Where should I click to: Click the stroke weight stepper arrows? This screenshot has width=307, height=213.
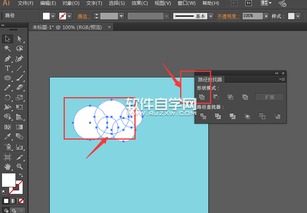click(x=96, y=16)
